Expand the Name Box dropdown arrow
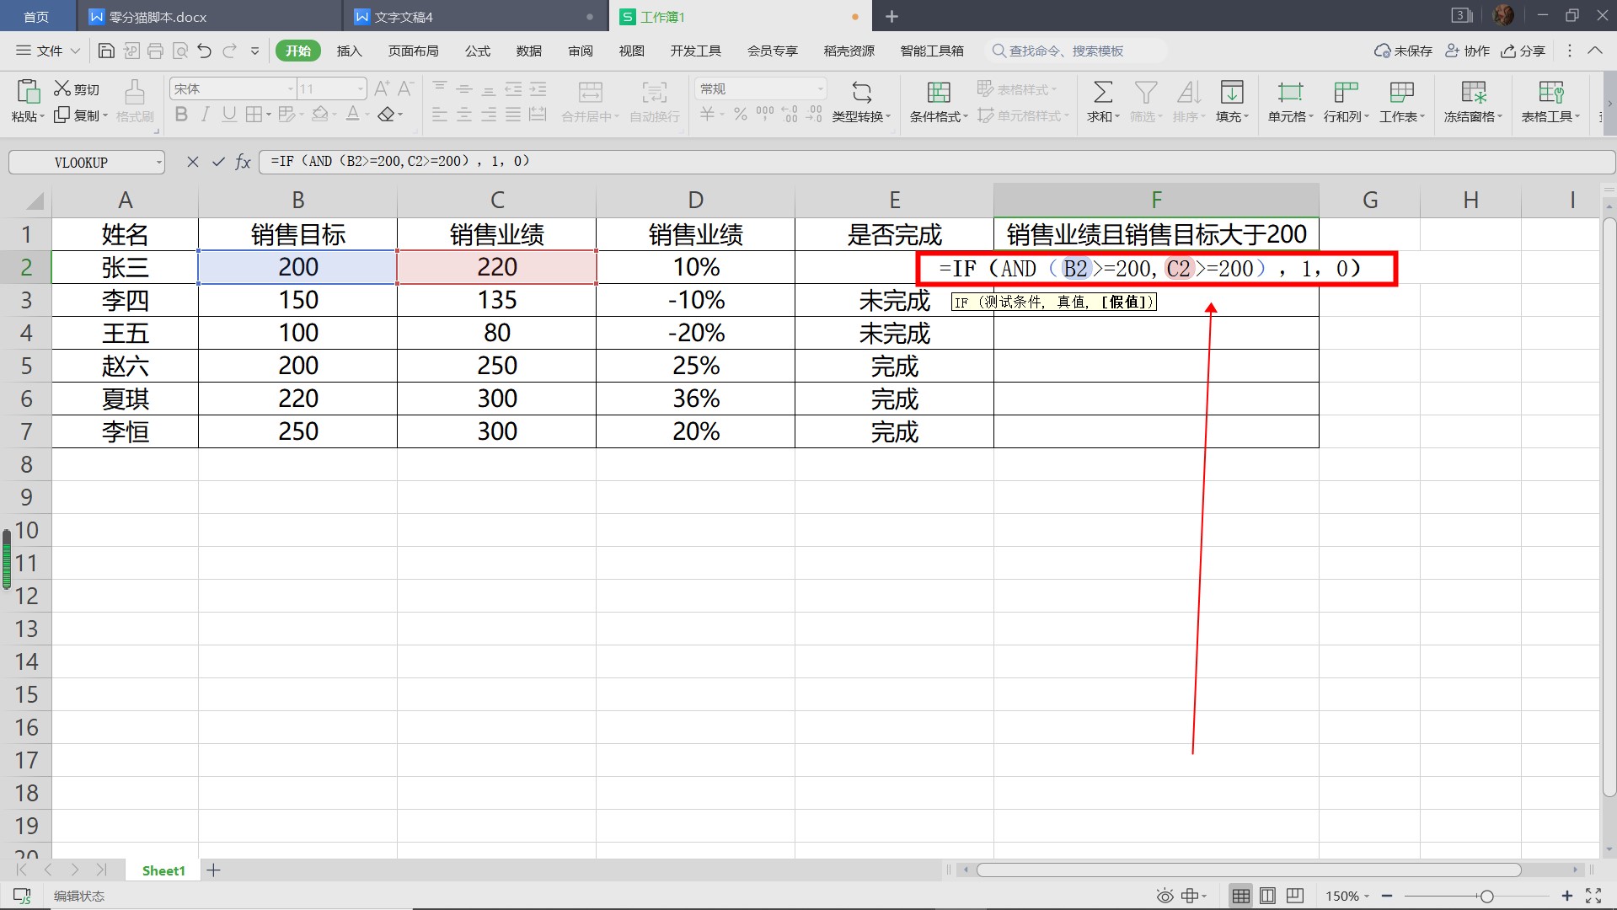 [x=158, y=163]
